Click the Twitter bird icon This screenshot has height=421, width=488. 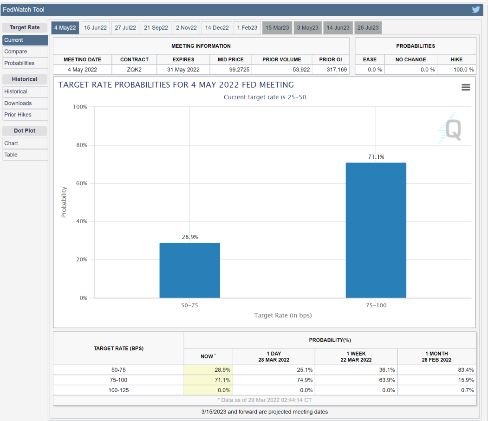[475, 10]
